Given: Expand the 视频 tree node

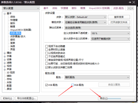Looking at the screenshot, I should pos(5,66).
